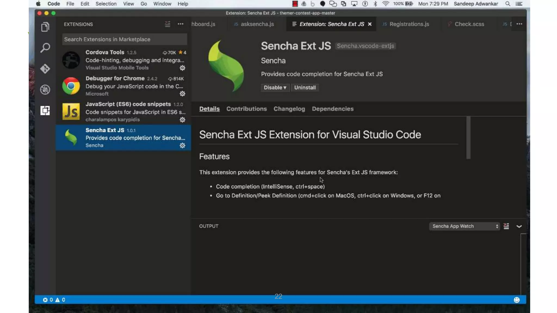Image resolution: width=557 pixels, height=313 pixels.
Task: Open the Sencha App Watch output channel dropdown
Action: click(464, 226)
